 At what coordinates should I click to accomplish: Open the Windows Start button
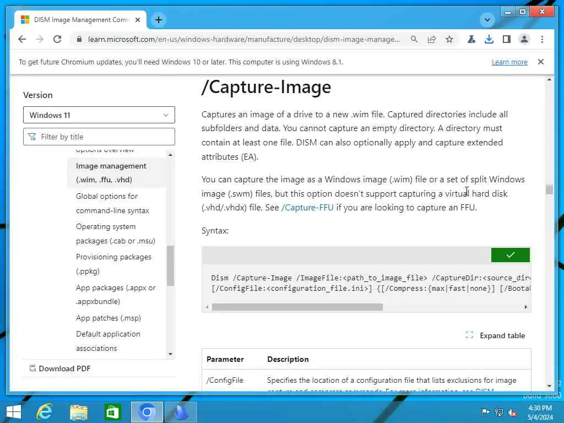[14, 412]
